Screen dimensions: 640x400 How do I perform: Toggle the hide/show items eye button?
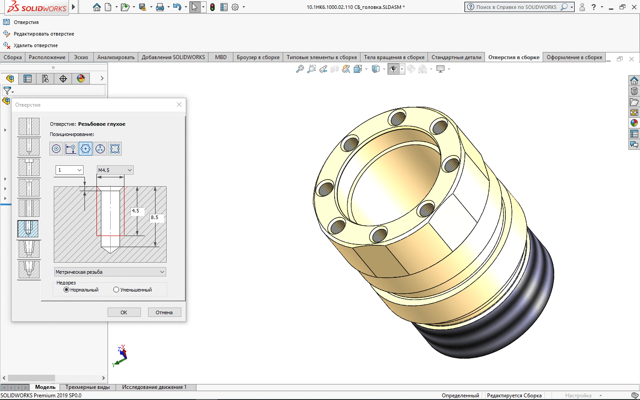pos(393,69)
